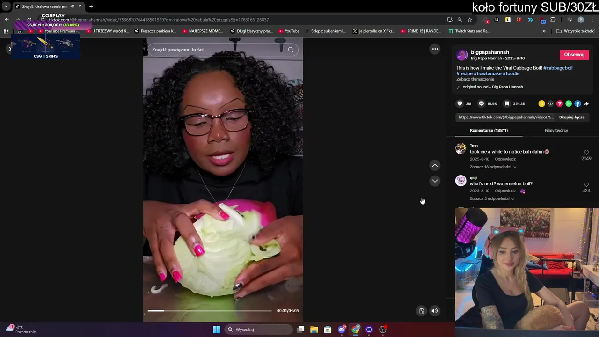Open the Chrome apps grid in bookmarks bar
599x337 pixels.
[6, 31]
